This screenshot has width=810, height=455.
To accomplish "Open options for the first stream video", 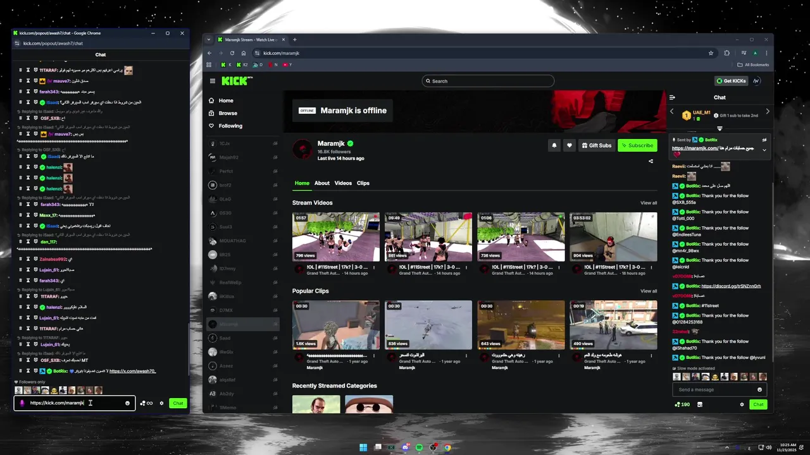I will [374, 267].
